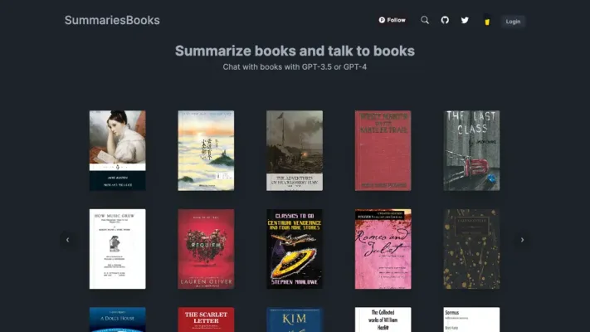Open the Chinese landscape painting book cover
The image size is (590, 332).
(x=206, y=150)
